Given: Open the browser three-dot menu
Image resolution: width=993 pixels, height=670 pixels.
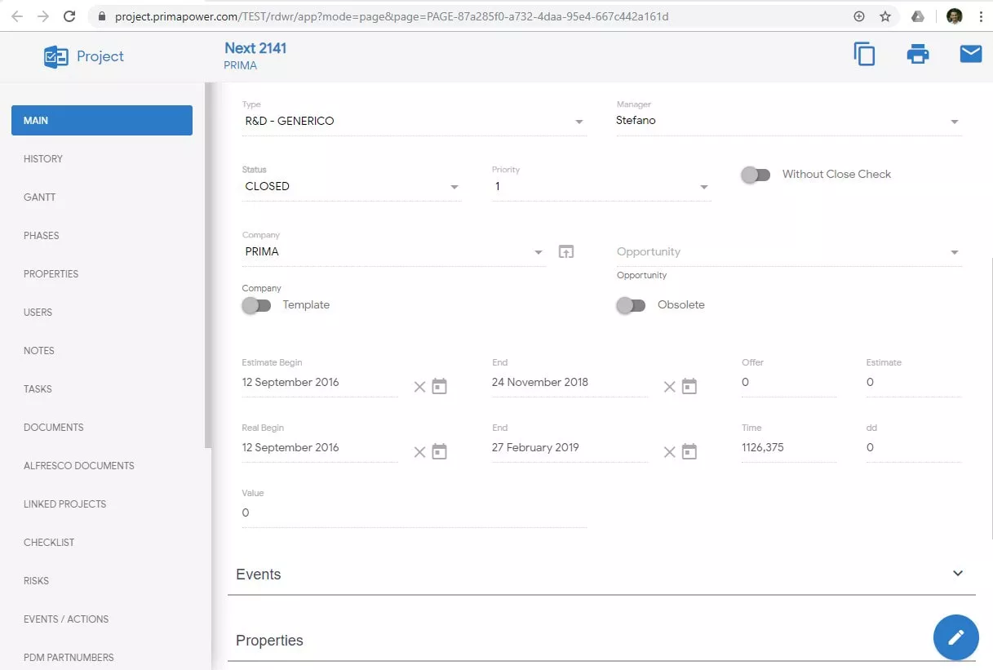Looking at the screenshot, I should [981, 16].
